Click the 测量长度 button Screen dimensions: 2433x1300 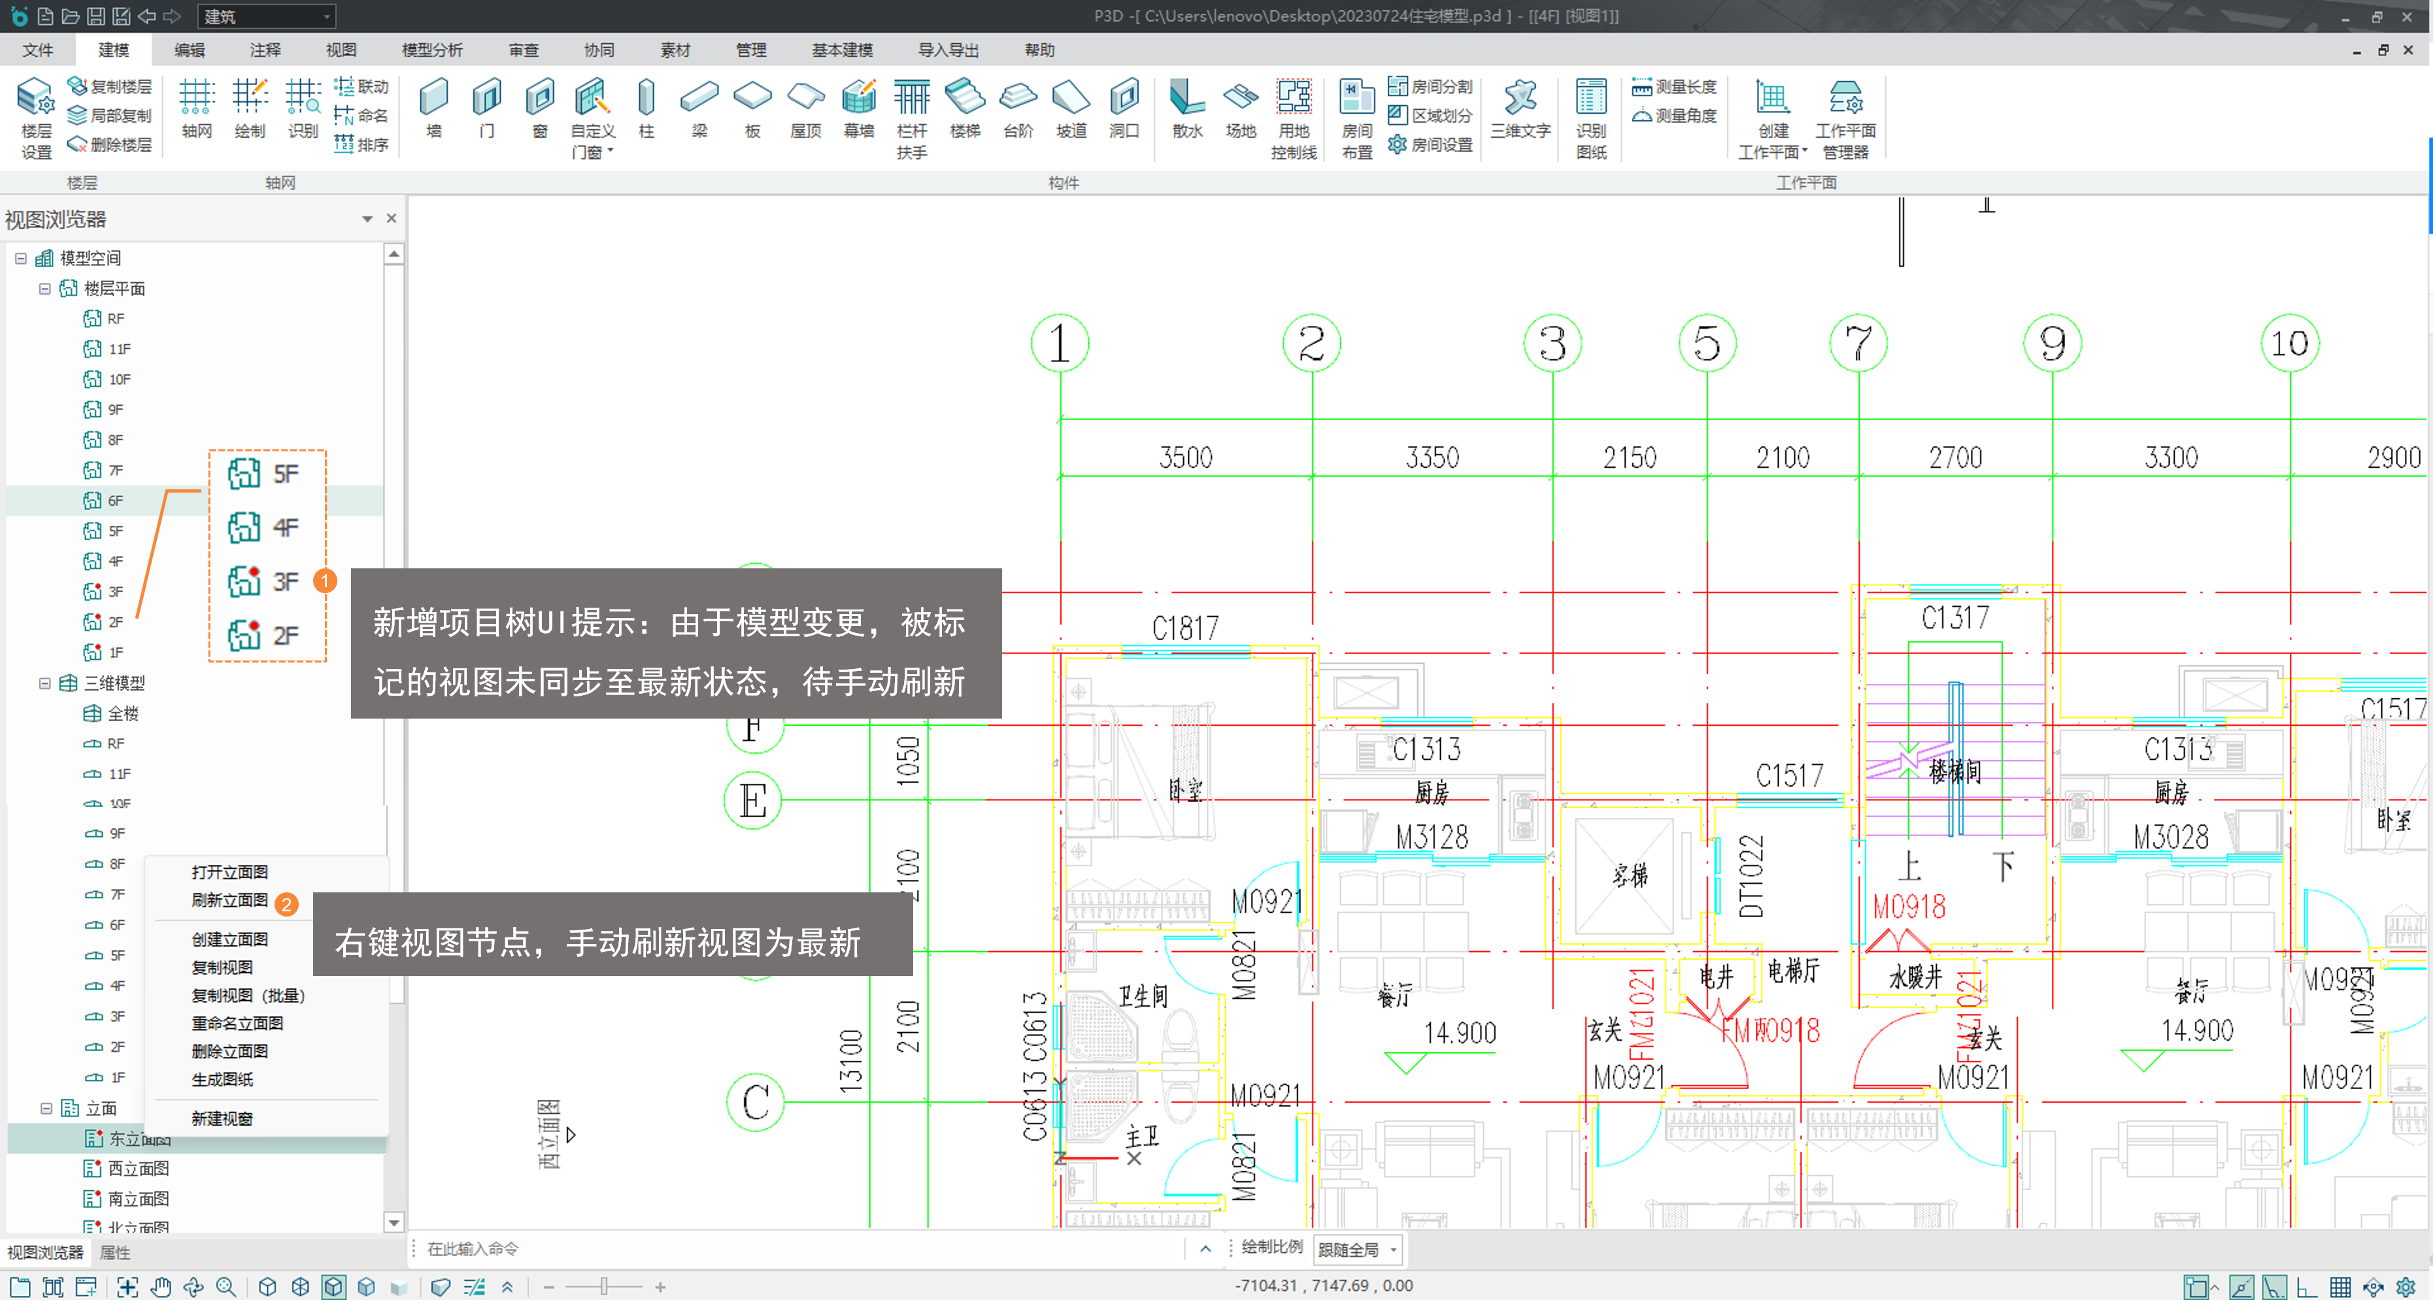(1675, 87)
